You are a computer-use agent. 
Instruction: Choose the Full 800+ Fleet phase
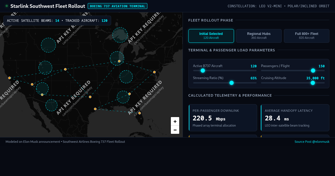click(307, 36)
